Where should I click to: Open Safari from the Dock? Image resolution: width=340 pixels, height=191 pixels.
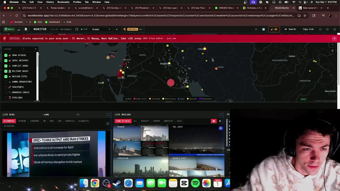point(128,183)
